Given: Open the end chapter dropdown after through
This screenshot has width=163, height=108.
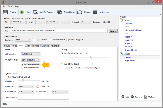Looking at the screenshot, I should pyautogui.click(x=86, y=22).
